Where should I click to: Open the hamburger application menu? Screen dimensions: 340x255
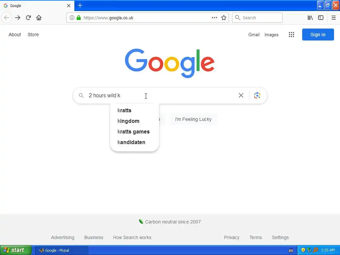334,18
